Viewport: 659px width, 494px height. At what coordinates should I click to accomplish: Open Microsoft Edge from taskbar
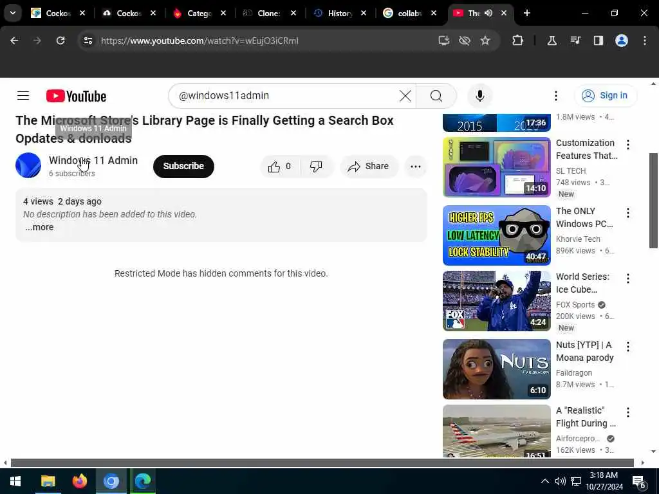tap(142, 481)
